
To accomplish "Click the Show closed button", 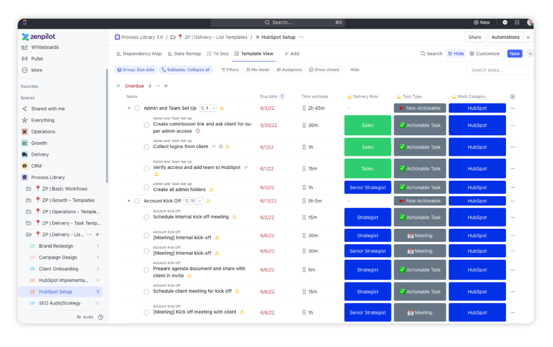I will click(x=324, y=70).
